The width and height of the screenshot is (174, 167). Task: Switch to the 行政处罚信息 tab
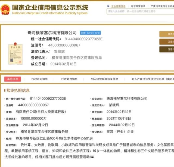click(69, 79)
